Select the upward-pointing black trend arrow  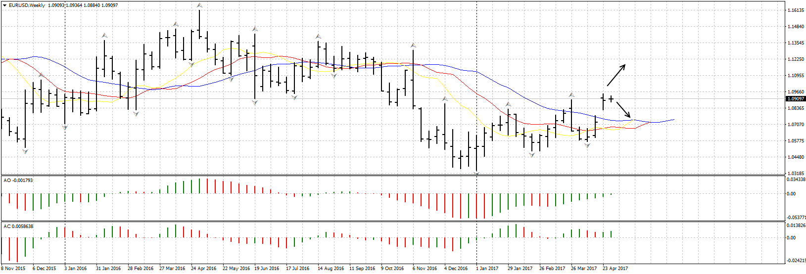[x=616, y=75]
